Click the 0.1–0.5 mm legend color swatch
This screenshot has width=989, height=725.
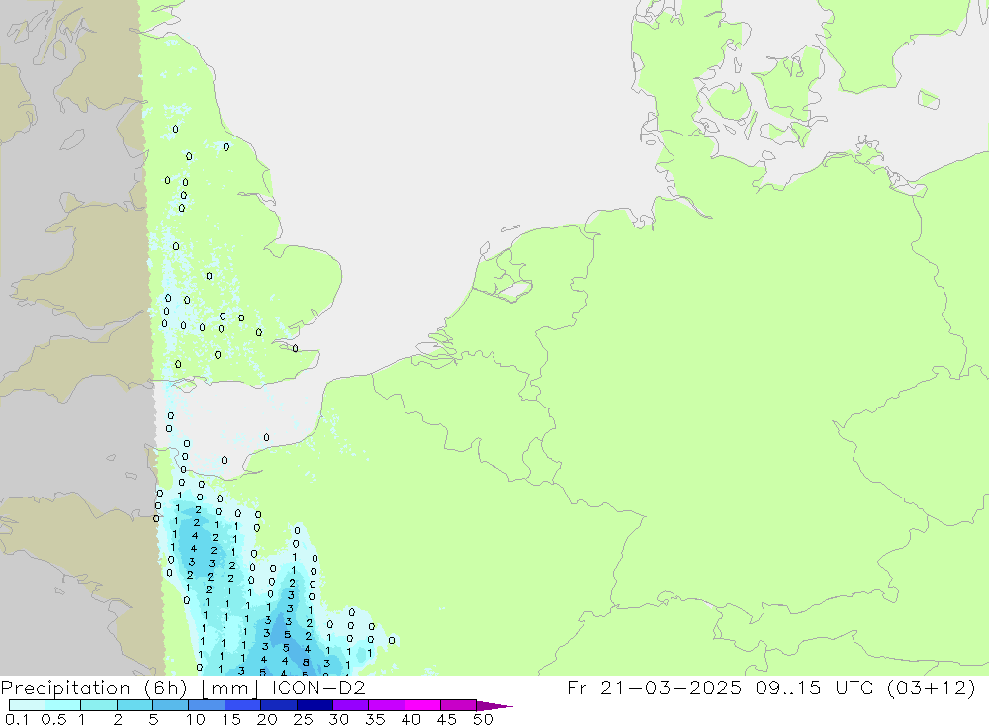pos(27,705)
